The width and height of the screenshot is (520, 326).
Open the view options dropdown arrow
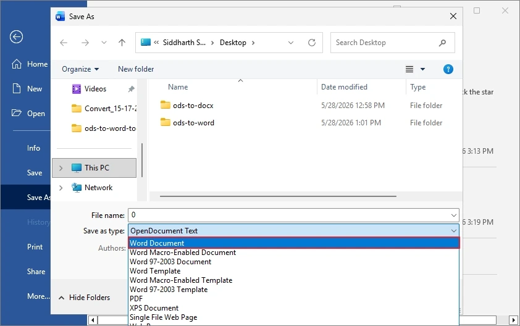(x=422, y=69)
